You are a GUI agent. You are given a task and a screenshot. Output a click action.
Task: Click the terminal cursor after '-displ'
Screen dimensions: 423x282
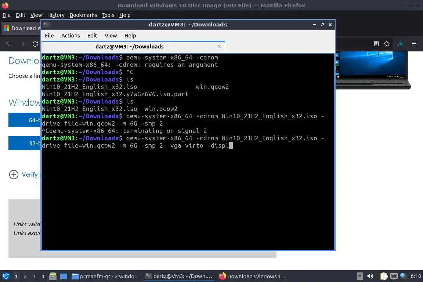coord(231,145)
